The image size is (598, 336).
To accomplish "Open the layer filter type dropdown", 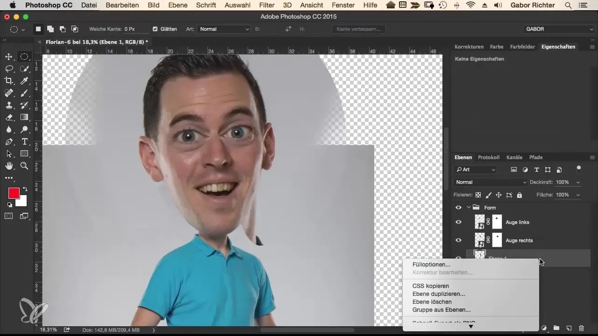I will pos(476,169).
